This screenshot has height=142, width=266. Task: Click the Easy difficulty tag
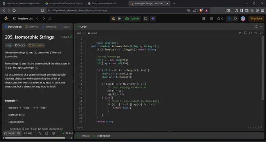(x=9, y=45)
